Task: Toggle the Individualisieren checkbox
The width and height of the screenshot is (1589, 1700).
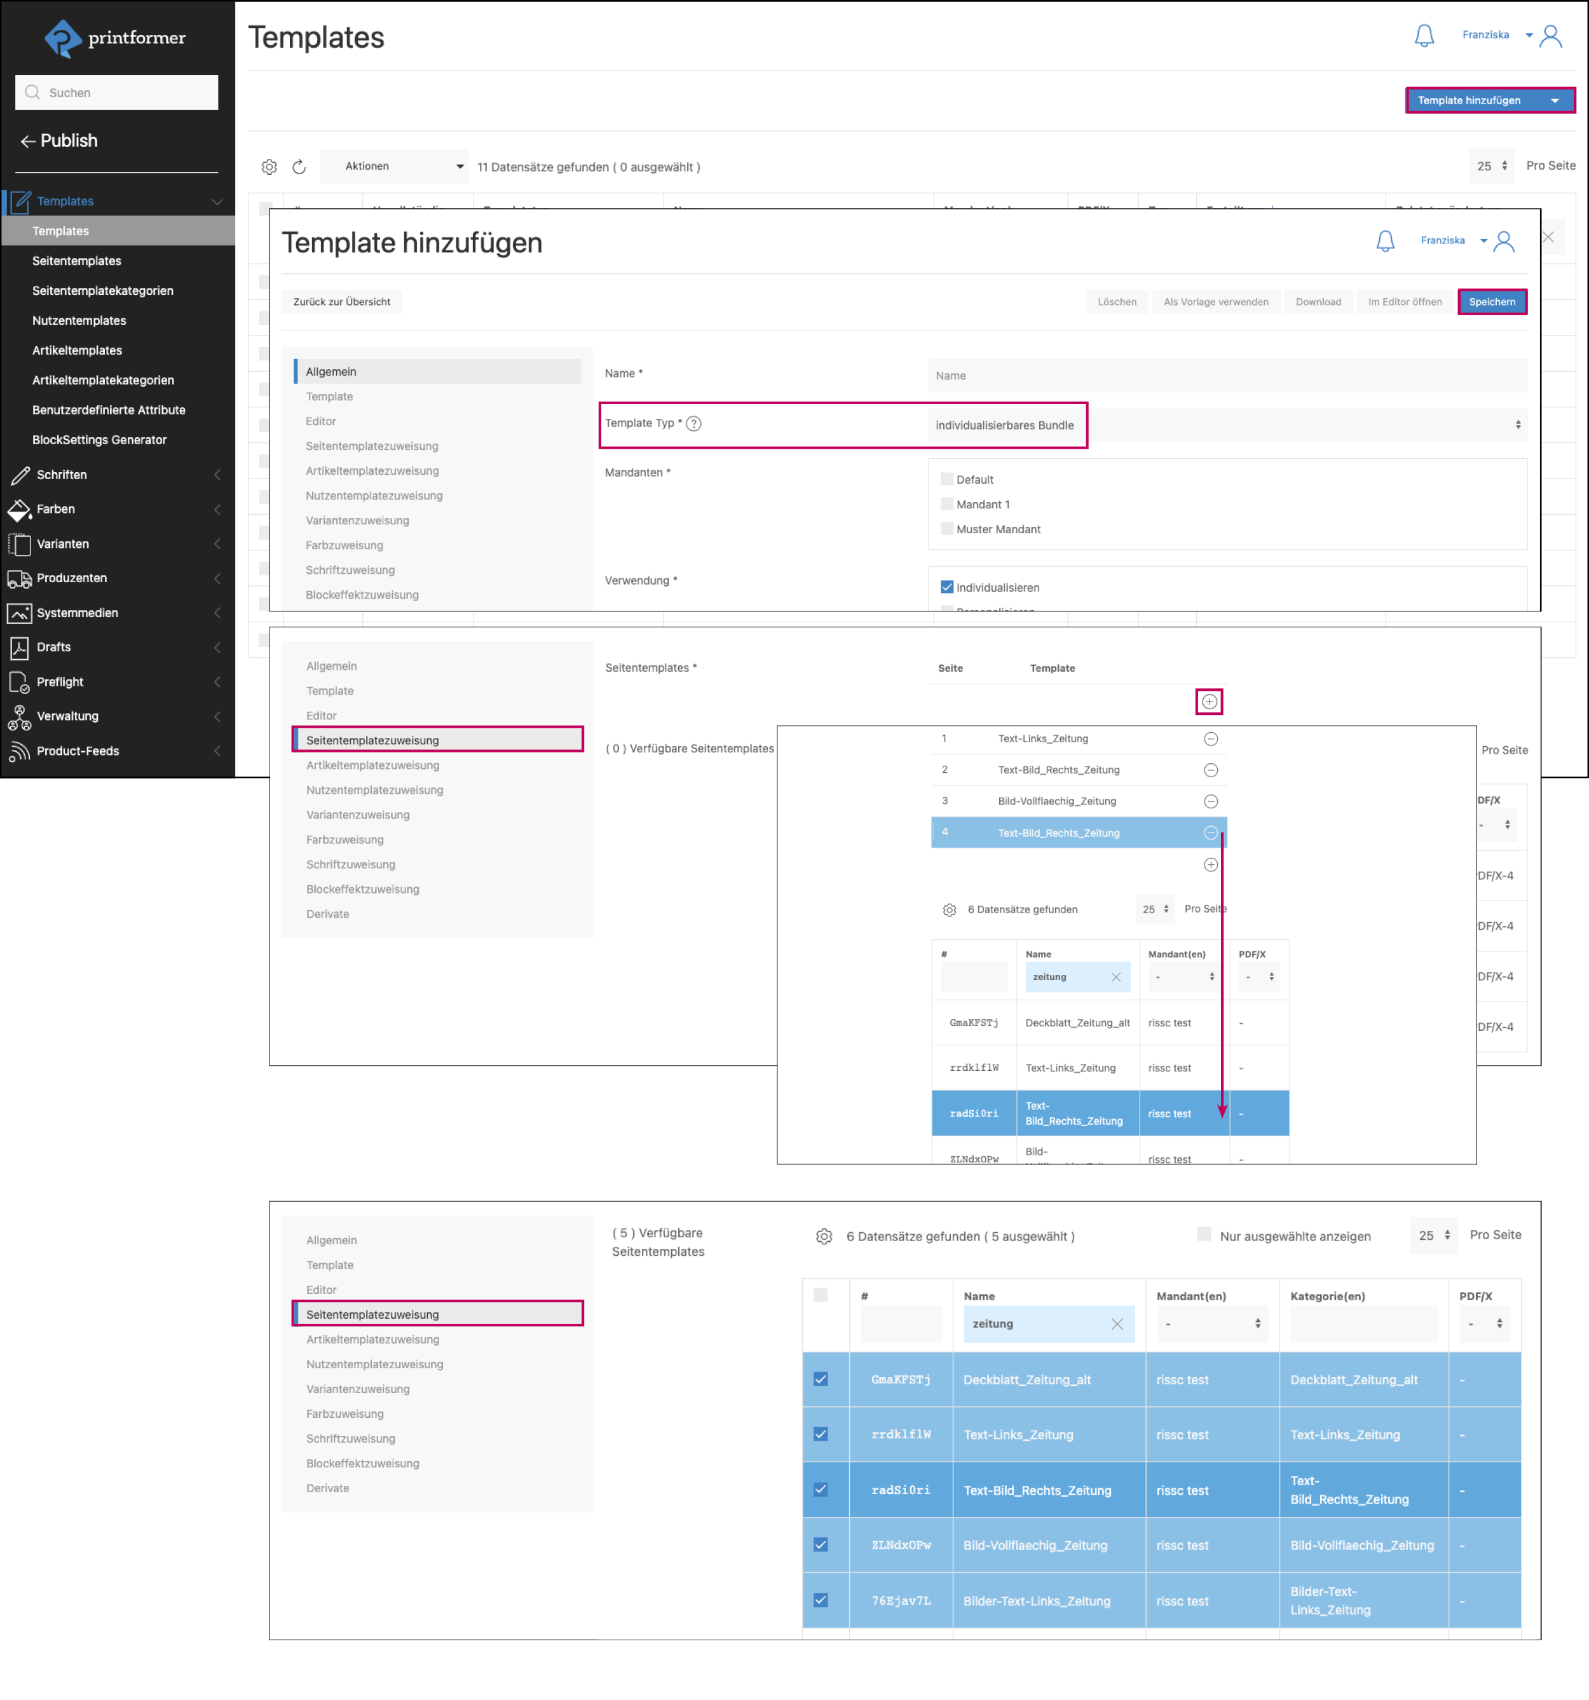Action: tap(947, 587)
